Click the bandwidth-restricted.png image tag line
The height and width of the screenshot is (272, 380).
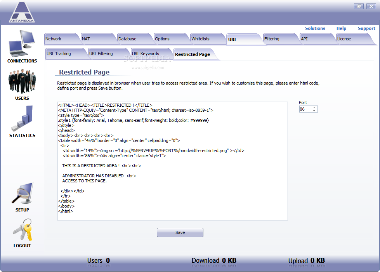pos(153,151)
